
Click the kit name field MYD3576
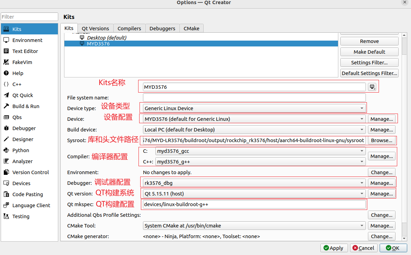(254, 87)
